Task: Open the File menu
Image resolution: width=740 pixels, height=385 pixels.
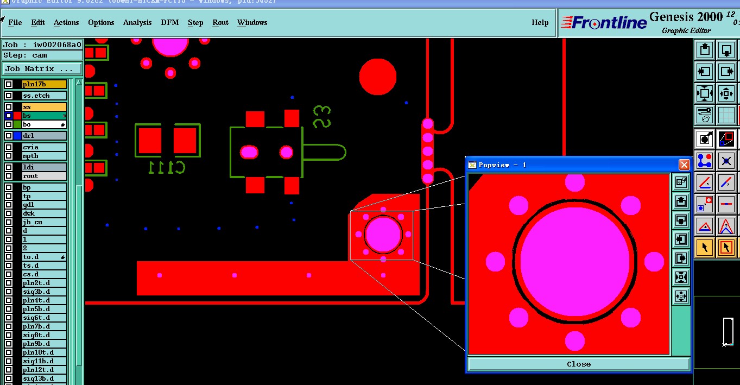Action: click(15, 22)
